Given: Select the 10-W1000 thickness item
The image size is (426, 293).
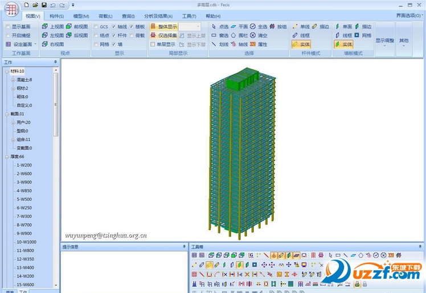Looking at the screenshot, I should click(x=26, y=242).
